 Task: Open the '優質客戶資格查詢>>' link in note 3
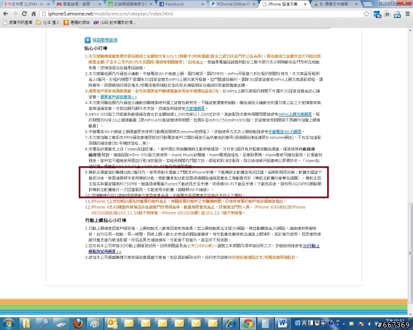(119, 97)
